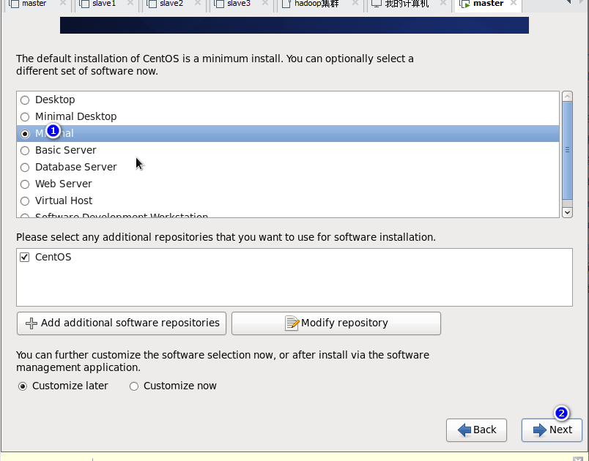Switch to the slave3 tab
Image resolution: width=589 pixels, height=461 pixels.
[x=239, y=4]
